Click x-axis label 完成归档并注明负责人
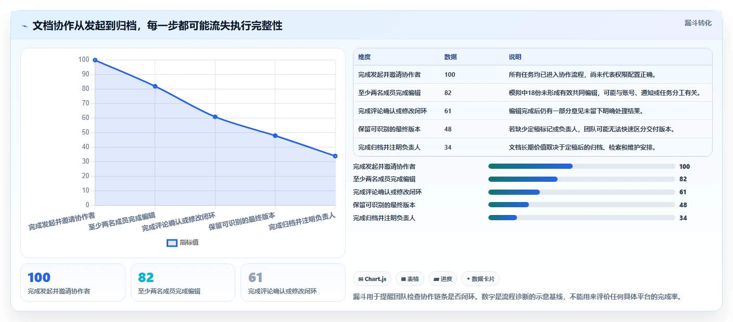Image resolution: width=733 pixels, height=322 pixels. [302, 221]
